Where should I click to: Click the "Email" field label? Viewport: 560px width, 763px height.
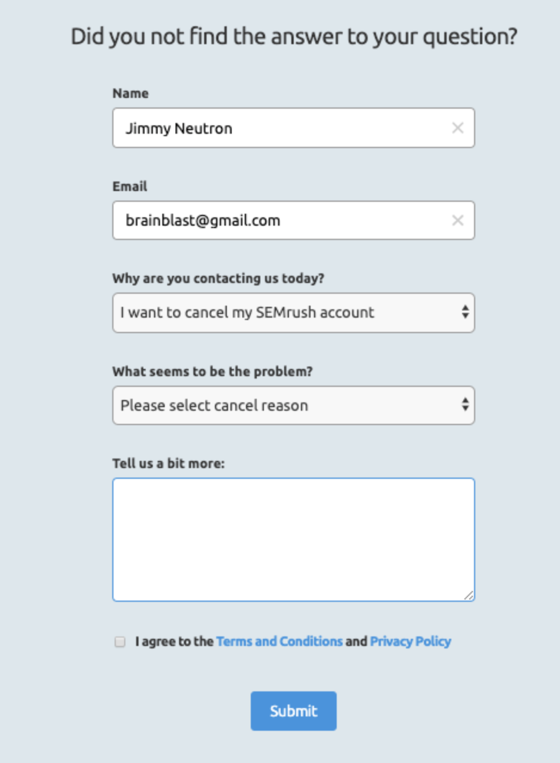[130, 186]
